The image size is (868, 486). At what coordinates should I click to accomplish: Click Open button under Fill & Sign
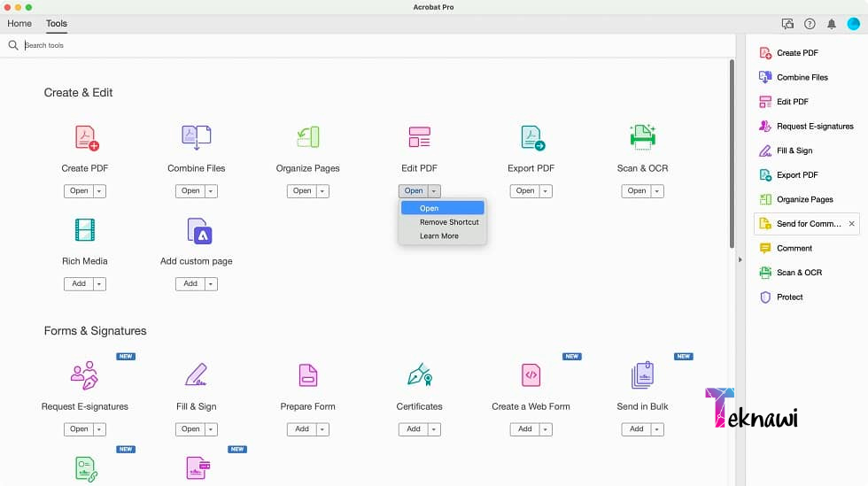[x=190, y=429]
